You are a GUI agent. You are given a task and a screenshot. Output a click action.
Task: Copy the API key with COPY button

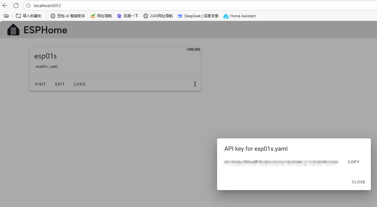(354, 162)
